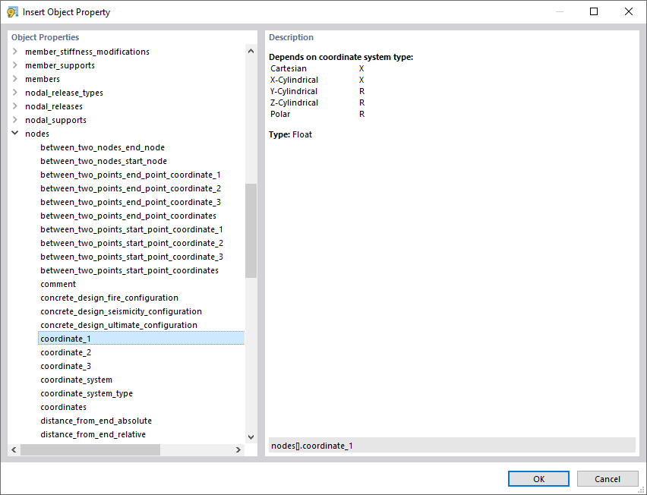The width and height of the screenshot is (647, 495).
Task: Click the application icon in the title bar
Action: 14,11
